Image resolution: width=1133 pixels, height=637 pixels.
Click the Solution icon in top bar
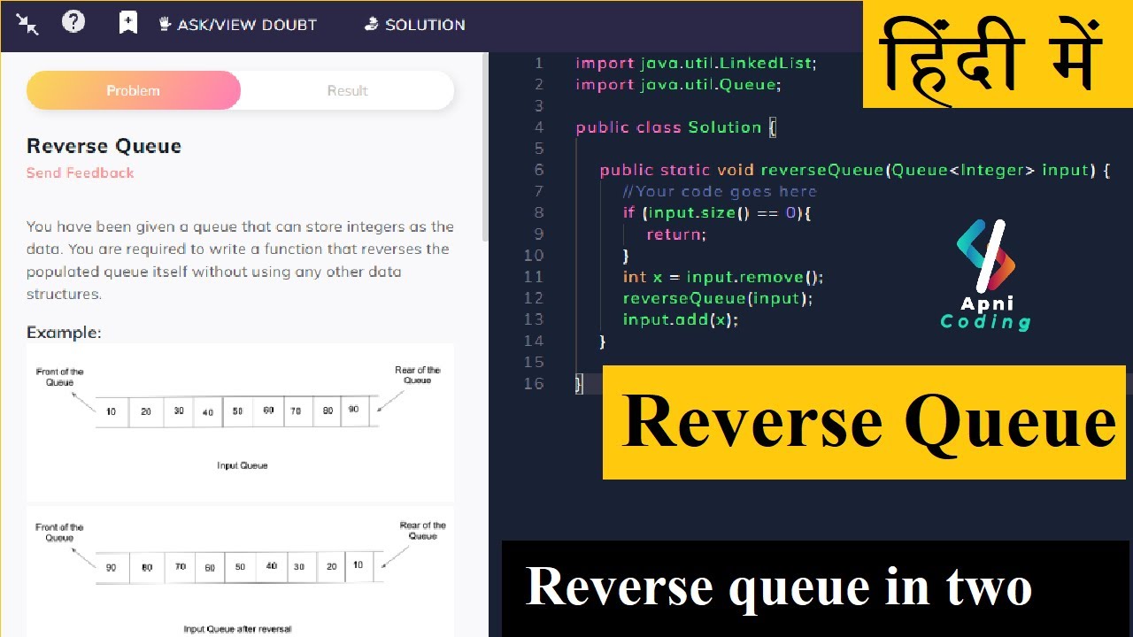point(372,24)
